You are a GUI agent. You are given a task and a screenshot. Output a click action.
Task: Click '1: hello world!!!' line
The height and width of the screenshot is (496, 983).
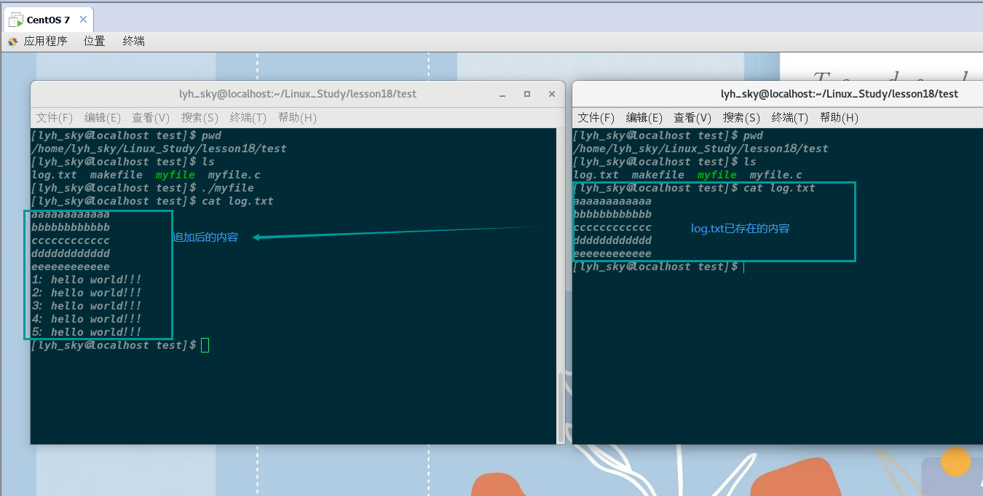[87, 280]
